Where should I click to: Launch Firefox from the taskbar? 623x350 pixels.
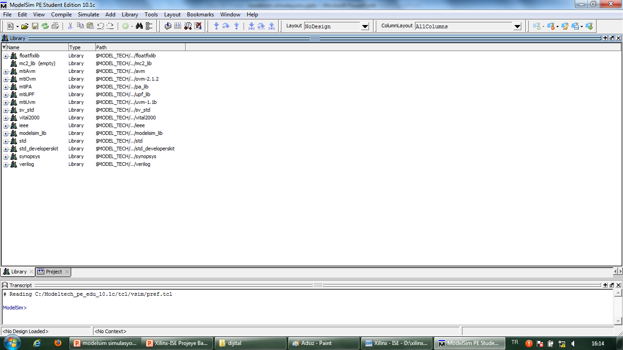pyautogui.click(x=58, y=343)
